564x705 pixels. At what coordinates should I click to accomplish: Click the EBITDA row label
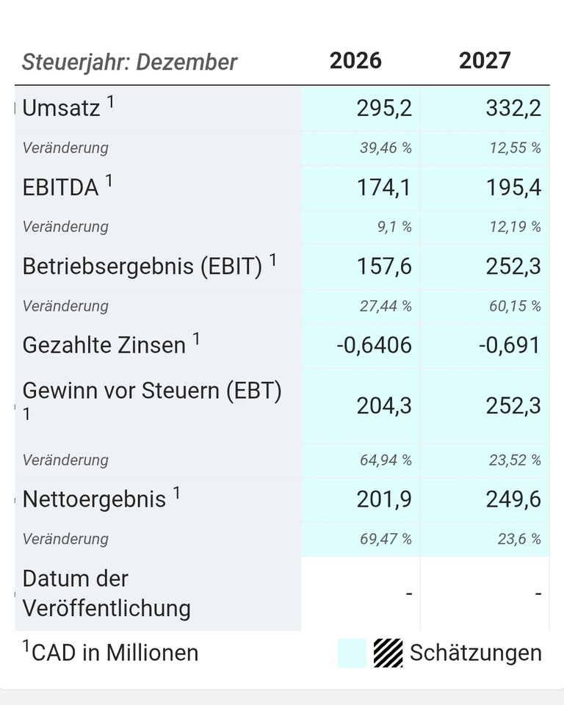[x=61, y=187]
